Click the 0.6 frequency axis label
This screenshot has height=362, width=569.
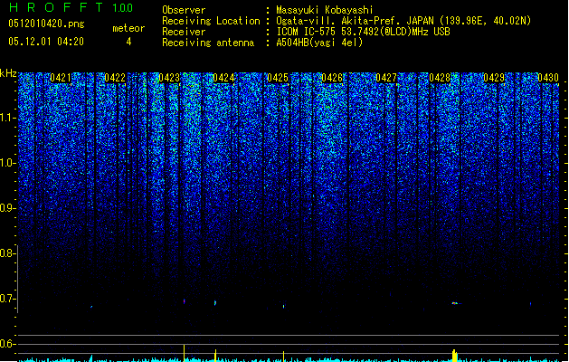click(7, 344)
